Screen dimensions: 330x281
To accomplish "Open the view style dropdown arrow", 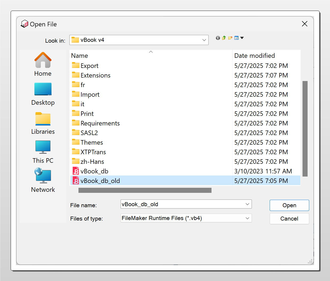I will (x=242, y=38).
